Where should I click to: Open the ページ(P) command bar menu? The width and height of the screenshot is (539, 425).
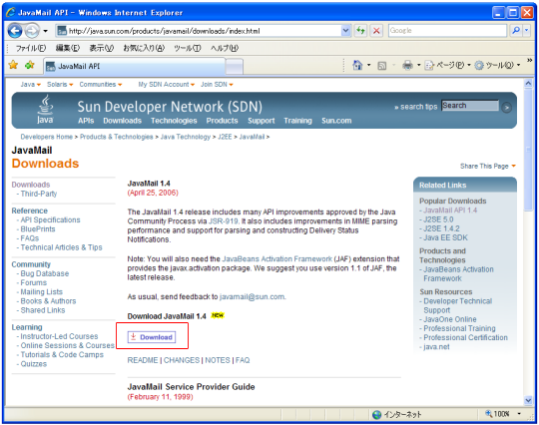coord(447,65)
